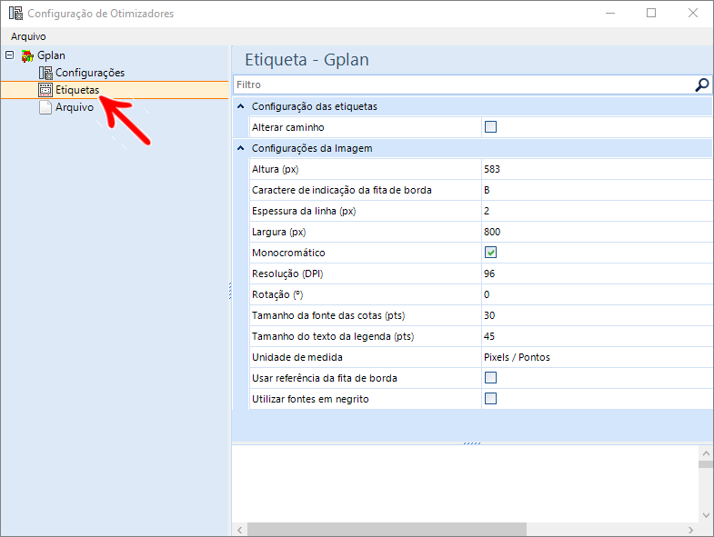The height and width of the screenshot is (537, 714).
Task: Focus the Filtro search field
Action: point(465,85)
